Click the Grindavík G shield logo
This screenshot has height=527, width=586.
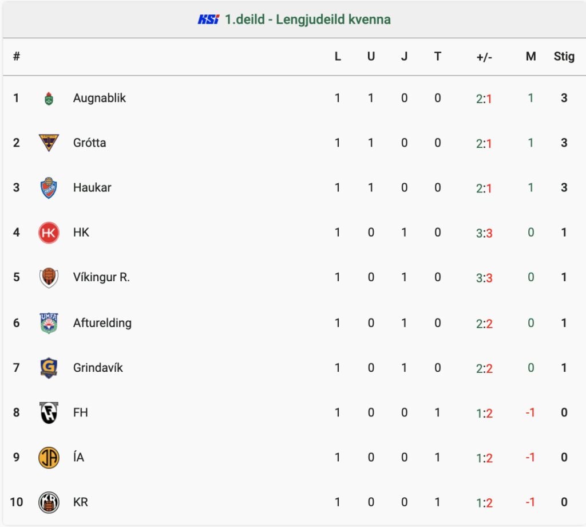tap(49, 368)
